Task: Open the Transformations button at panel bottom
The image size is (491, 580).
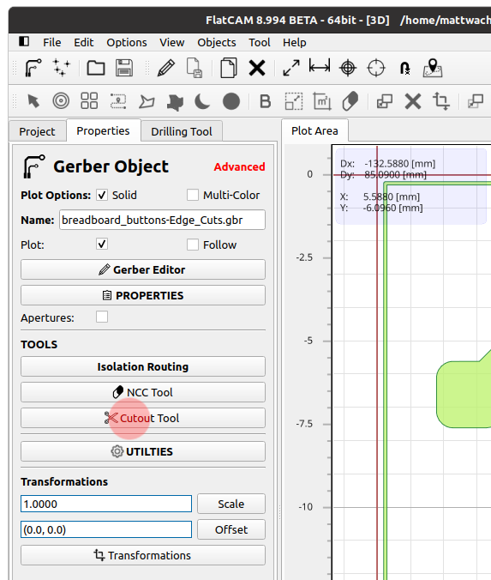Action: tap(143, 555)
